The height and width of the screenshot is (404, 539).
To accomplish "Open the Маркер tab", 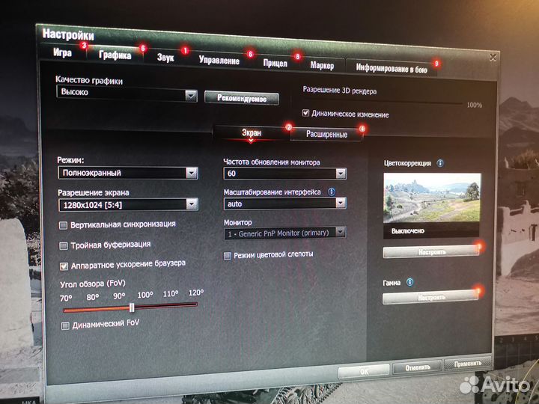I will coord(322,65).
